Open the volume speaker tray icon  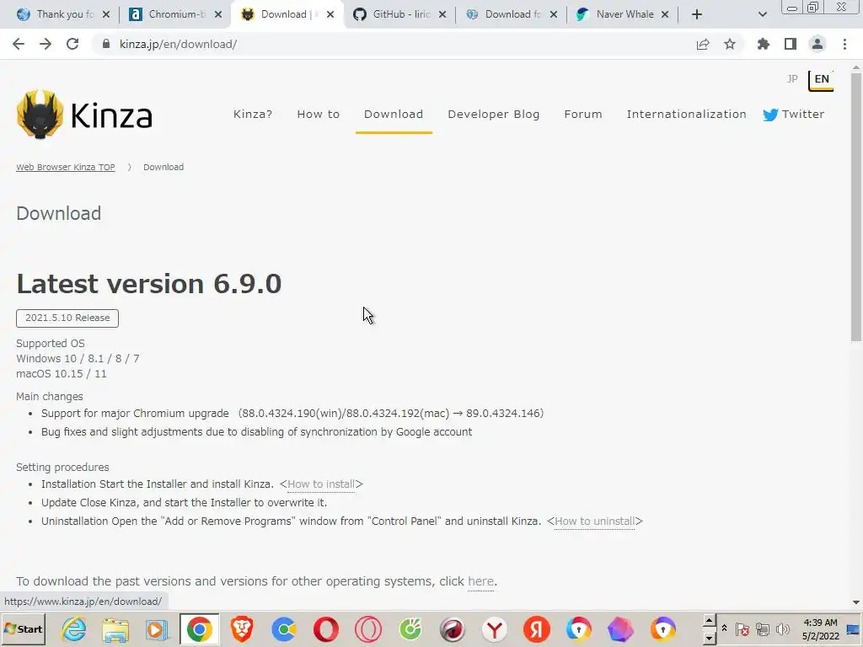pos(782,629)
